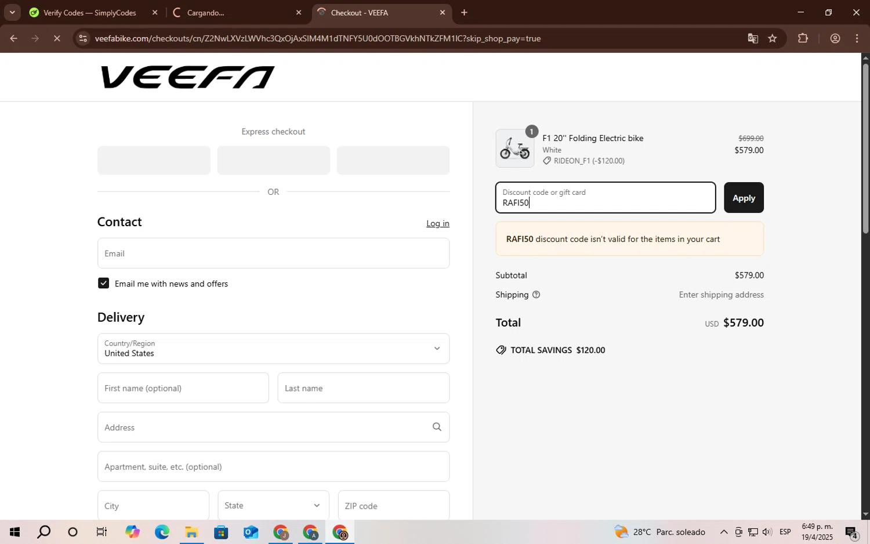Click the address search magnifier icon
870x544 pixels.
point(437,427)
